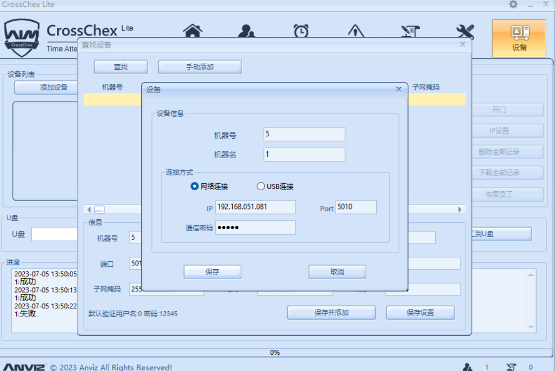Screen dimensions: 555x371
Task: Click the 机器名 input field
Action: pyautogui.click(x=304, y=155)
